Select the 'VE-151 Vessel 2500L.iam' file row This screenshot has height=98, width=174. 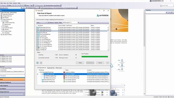(72, 44)
